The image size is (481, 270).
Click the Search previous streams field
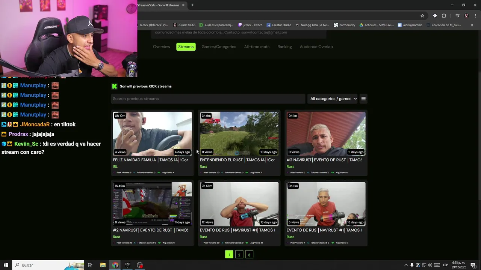coord(208,99)
